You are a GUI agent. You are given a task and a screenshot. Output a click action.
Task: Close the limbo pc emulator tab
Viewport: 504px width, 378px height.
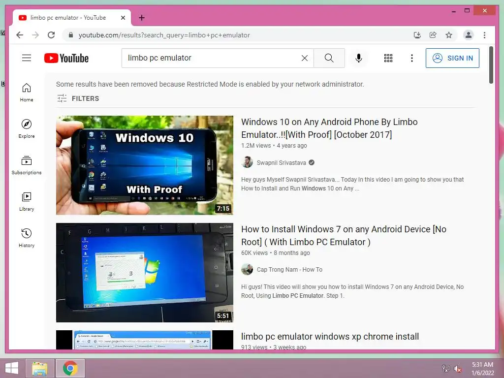(x=123, y=18)
